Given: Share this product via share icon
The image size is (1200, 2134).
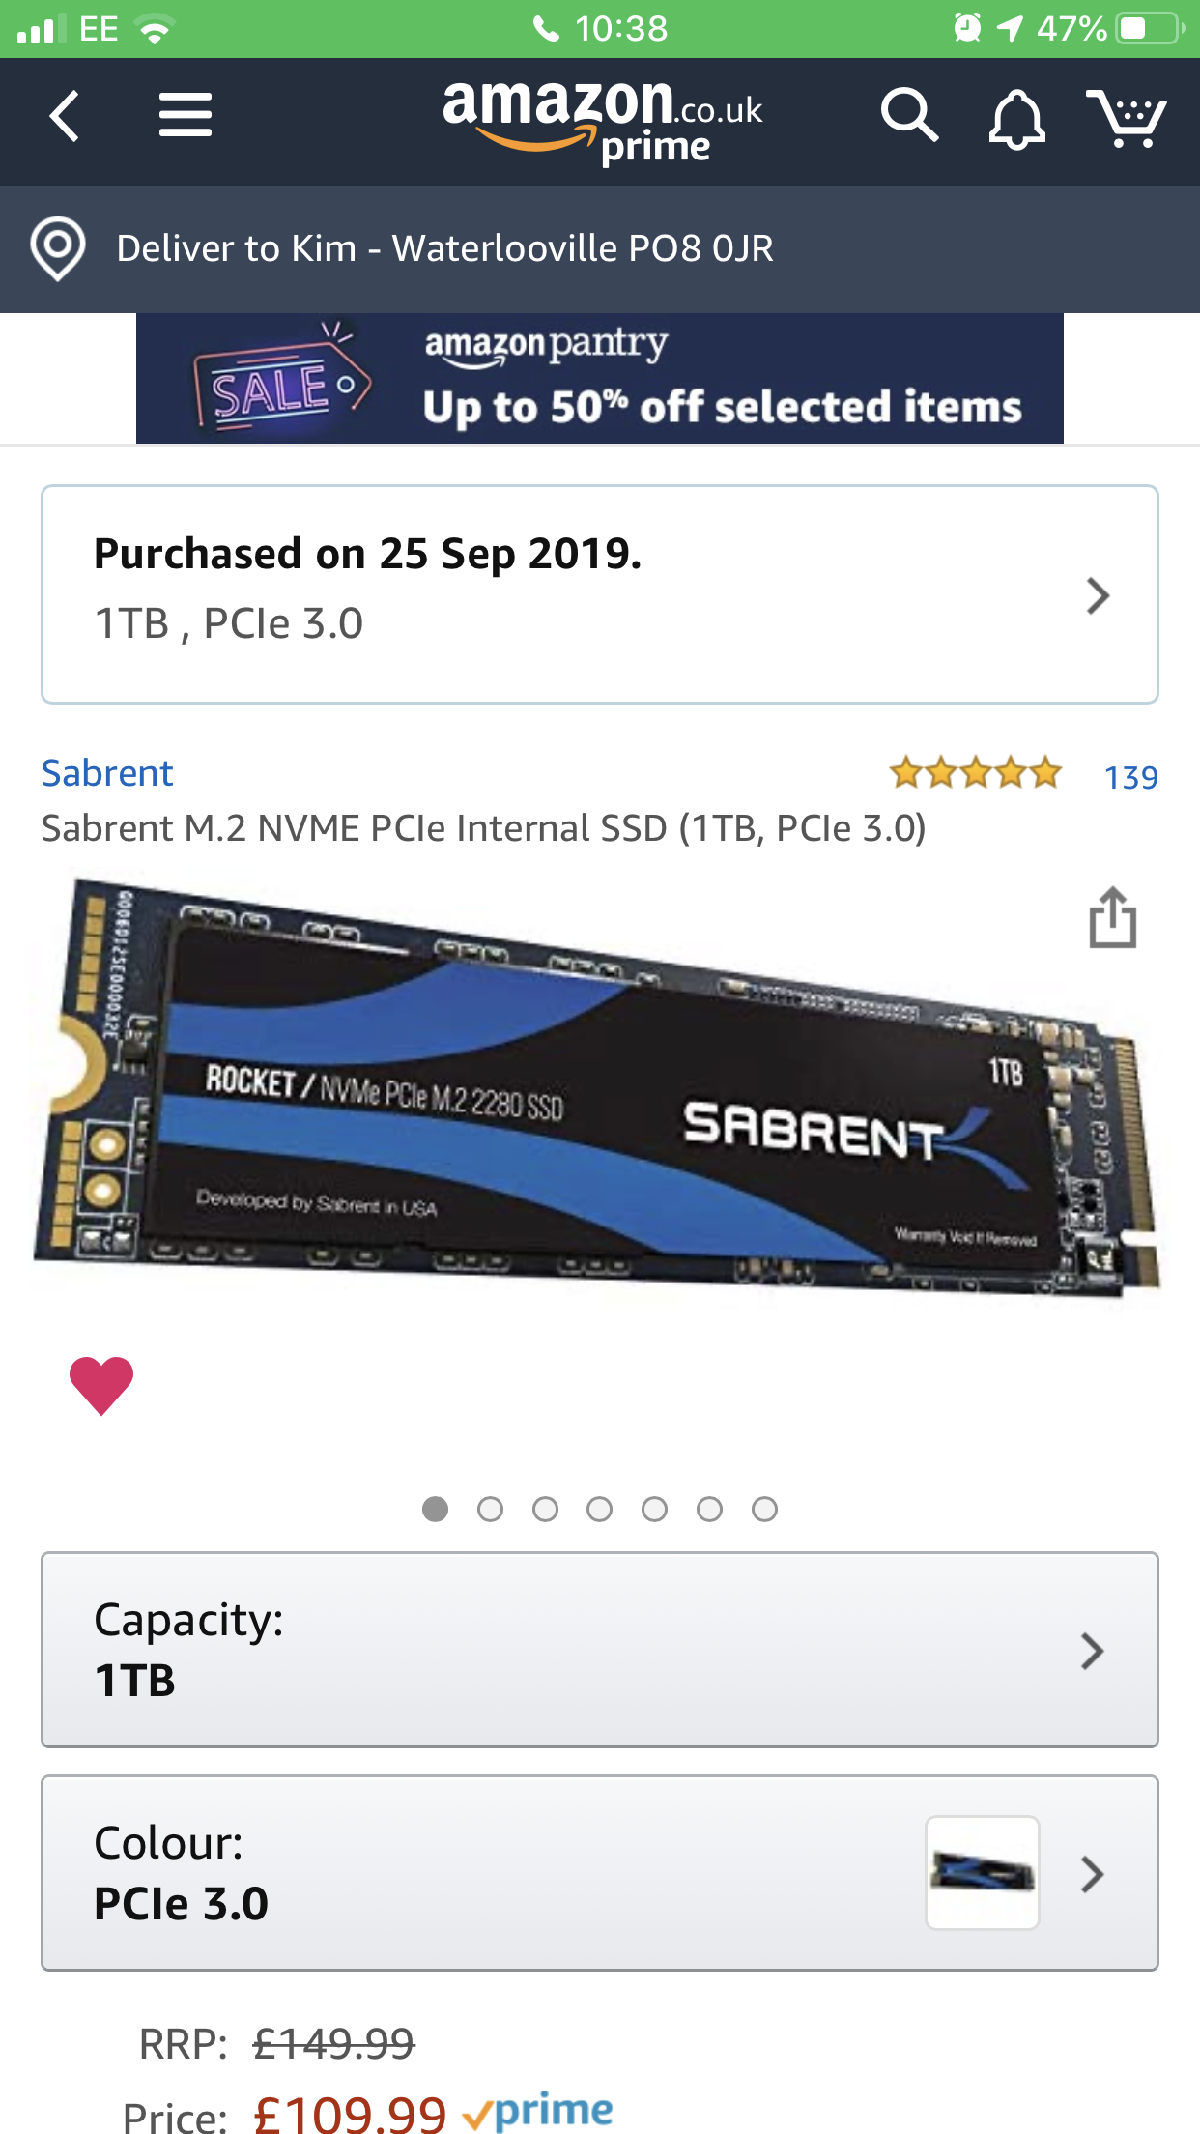Looking at the screenshot, I should [1113, 917].
